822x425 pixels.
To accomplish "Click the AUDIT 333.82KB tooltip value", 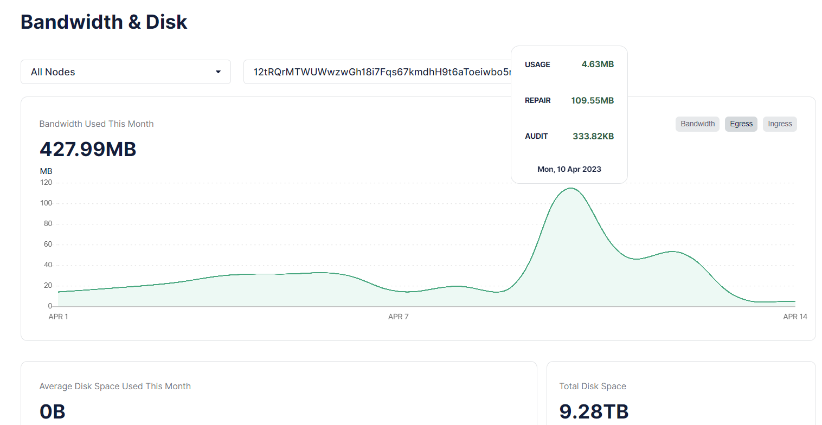I will (593, 136).
